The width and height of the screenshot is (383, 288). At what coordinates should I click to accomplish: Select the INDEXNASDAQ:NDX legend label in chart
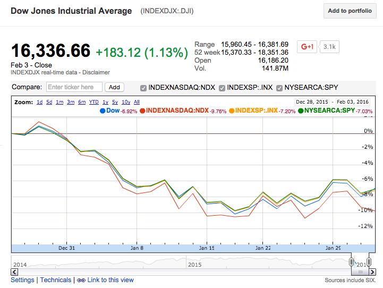[x=177, y=111]
